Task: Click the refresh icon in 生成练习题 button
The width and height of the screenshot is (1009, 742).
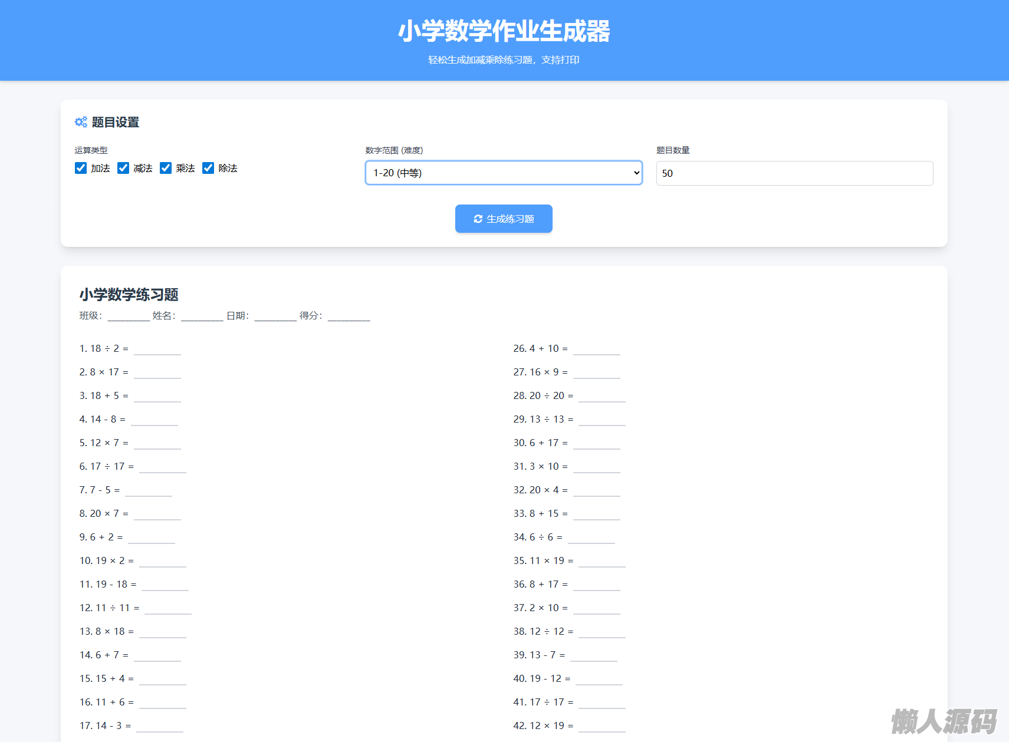Action: [x=478, y=219]
